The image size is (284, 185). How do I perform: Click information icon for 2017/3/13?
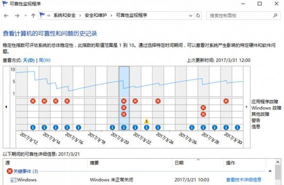(x=33, y=127)
